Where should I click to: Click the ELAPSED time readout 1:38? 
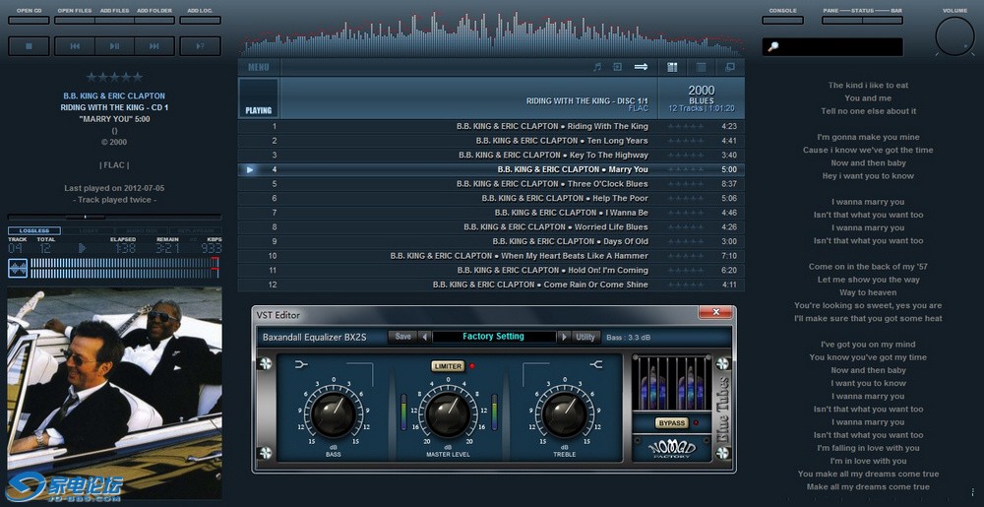tap(126, 248)
